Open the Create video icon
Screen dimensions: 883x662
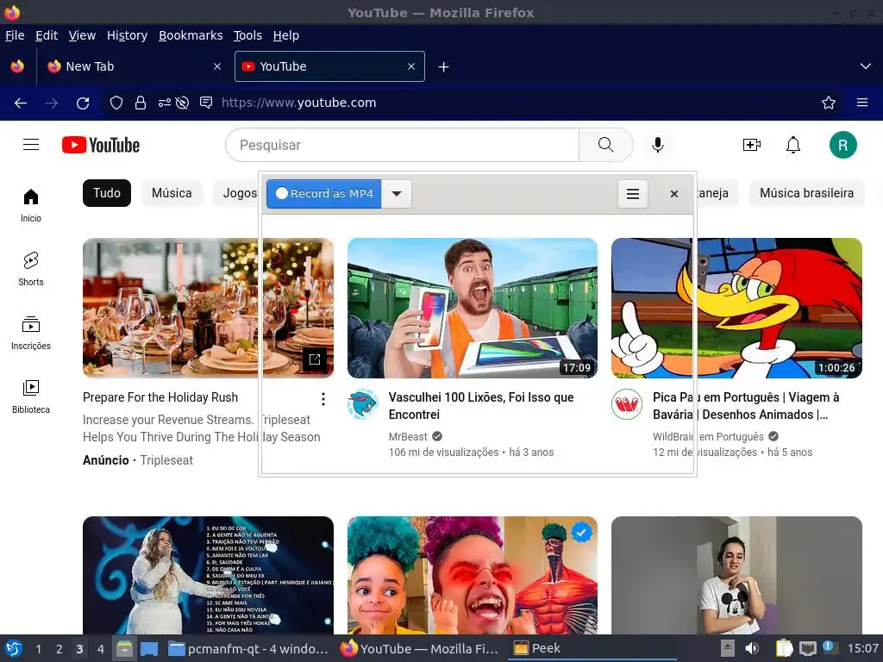pyautogui.click(x=752, y=145)
